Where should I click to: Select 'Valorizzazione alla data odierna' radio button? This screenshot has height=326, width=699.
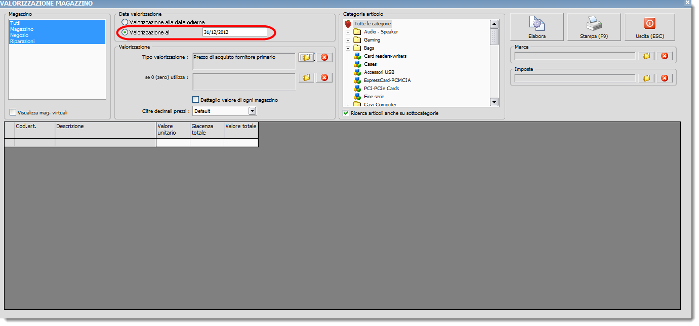[x=125, y=22]
